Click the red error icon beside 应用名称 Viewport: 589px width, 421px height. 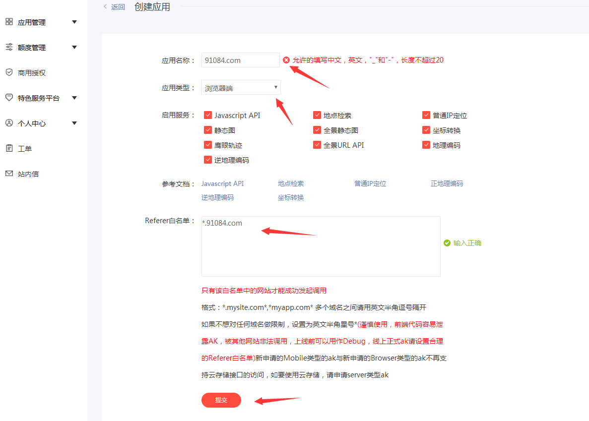(286, 60)
